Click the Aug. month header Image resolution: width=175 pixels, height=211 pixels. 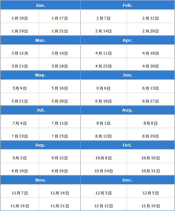coord(128,110)
